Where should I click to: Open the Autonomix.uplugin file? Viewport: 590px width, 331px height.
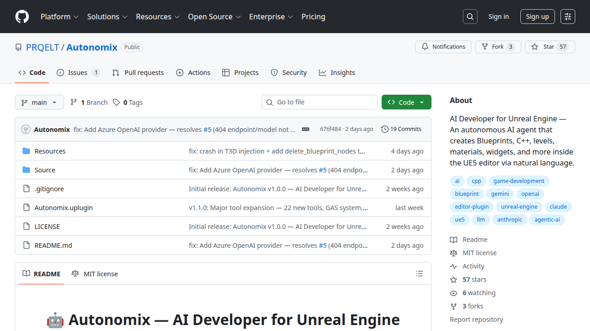click(64, 208)
